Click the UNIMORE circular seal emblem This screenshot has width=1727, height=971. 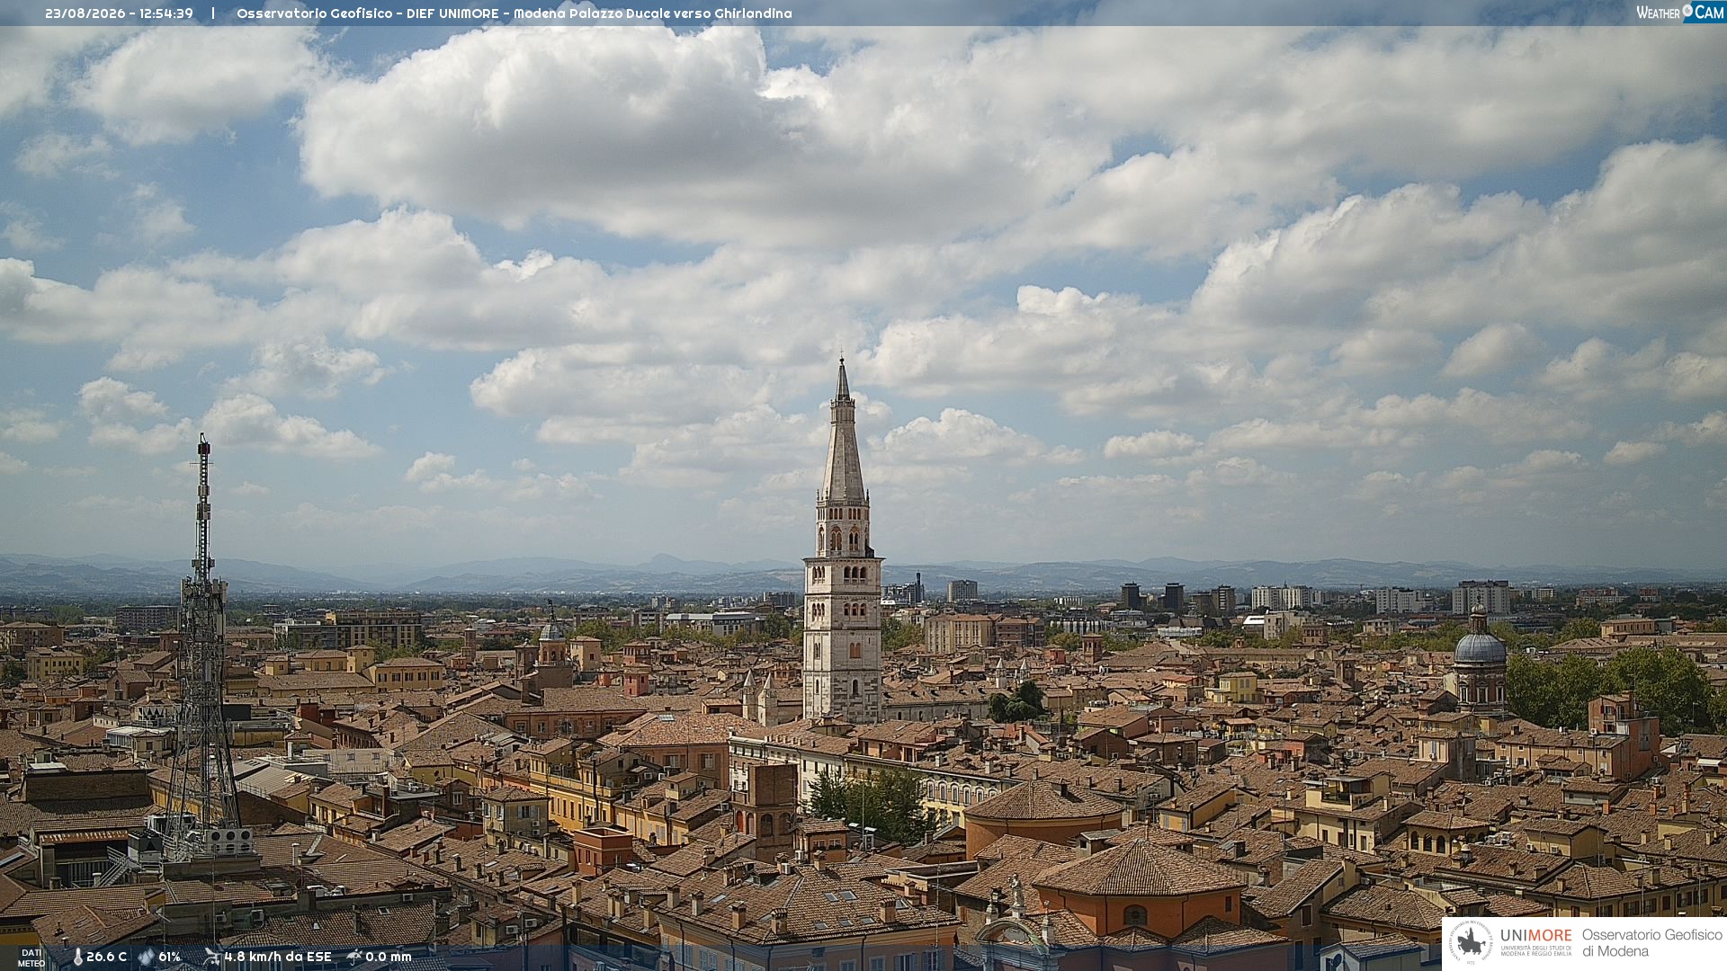1472,943
